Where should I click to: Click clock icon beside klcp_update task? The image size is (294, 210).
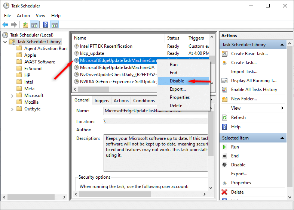[x=76, y=53]
